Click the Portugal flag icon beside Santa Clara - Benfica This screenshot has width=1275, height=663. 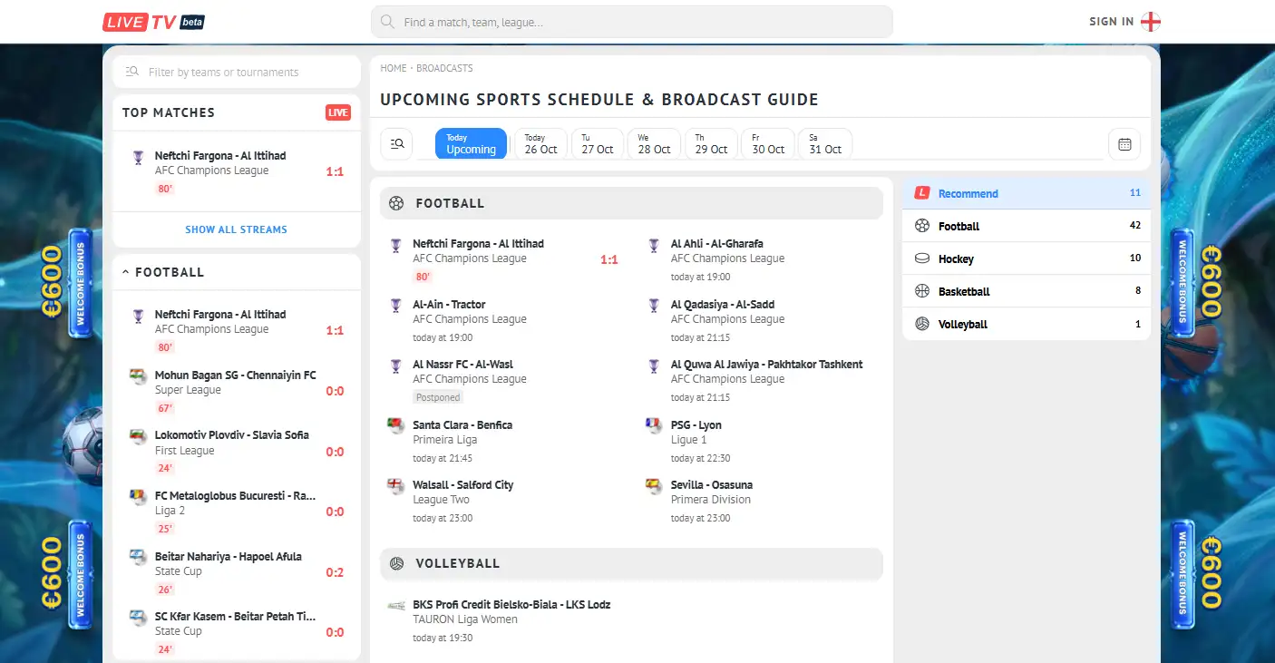pos(395,425)
